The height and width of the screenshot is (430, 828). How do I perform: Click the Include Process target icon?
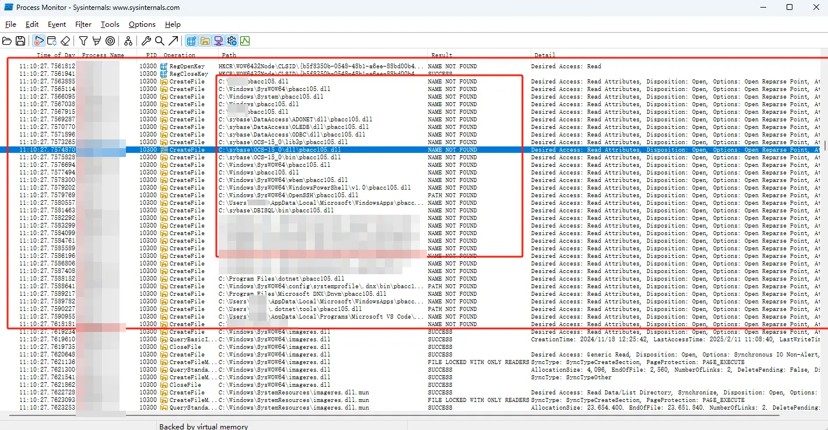[110, 41]
